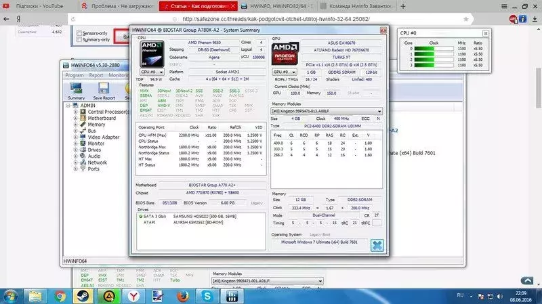Click the Windows Start button
This screenshot has height=304, width=542.
tap(10, 297)
